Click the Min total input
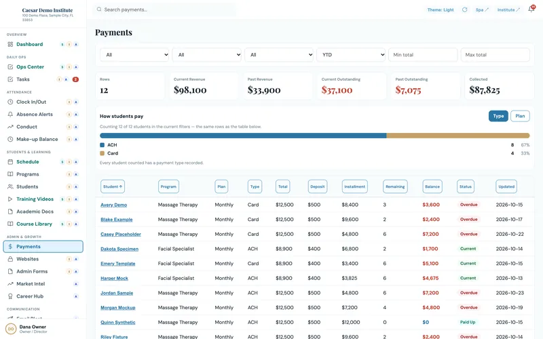This screenshot has width=543, height=339. (423, 55)
